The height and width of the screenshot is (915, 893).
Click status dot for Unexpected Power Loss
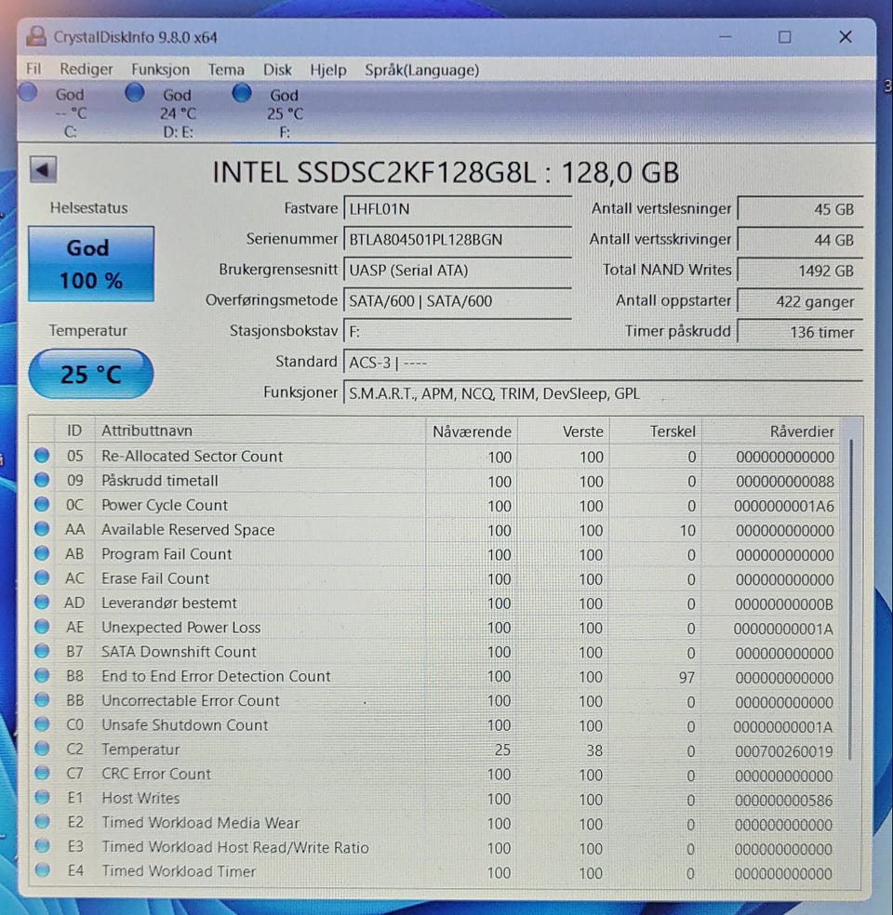[42, 626]
